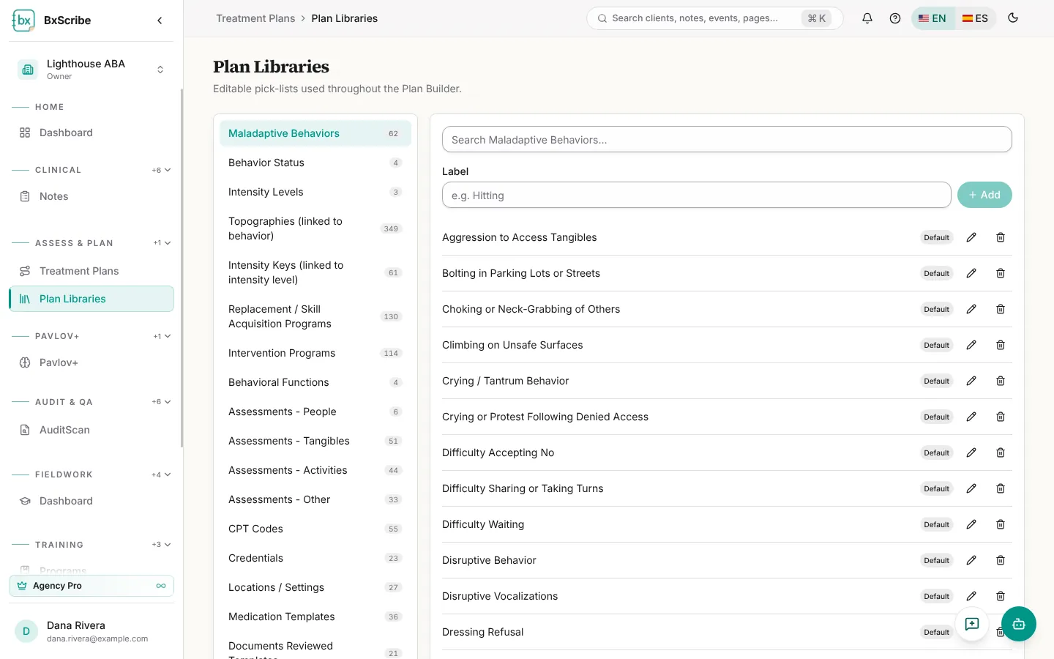Screen dimensions: 1054x659
Task: Edit Climbing on Unsafe Surfaces entry
Action: click(971, 345)
